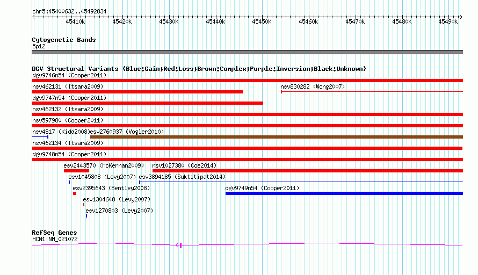Click the 45410k ruler position
This screenshot has height=275, width=478.
75,21
